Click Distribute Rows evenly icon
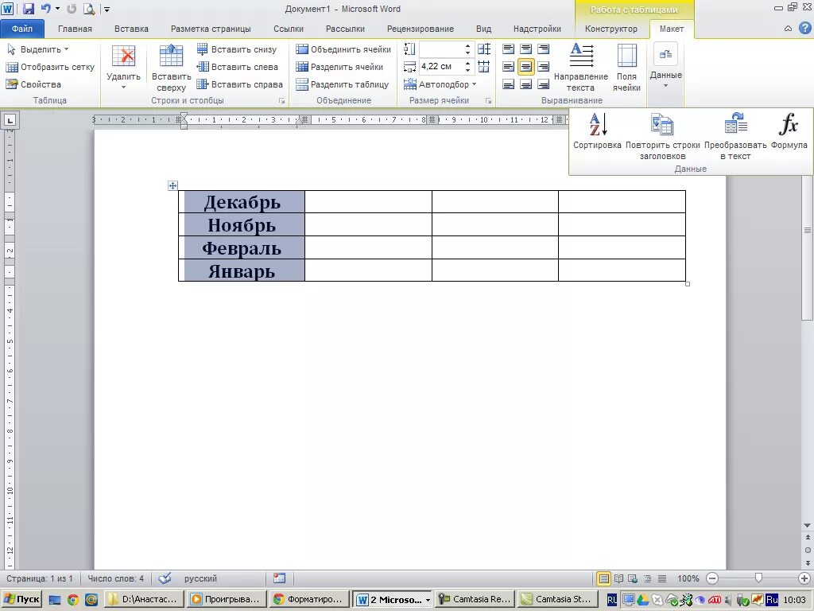Image resolution: width=814 pixels, height=611 pixels. [484, 49]
